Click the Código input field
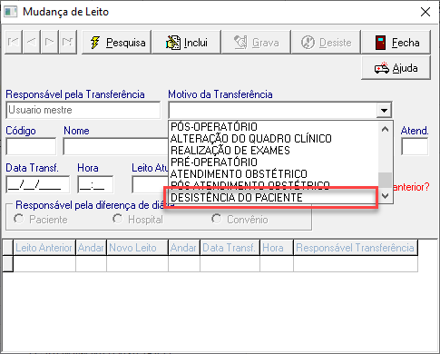 pyautogui.click(x=31, y=146)
